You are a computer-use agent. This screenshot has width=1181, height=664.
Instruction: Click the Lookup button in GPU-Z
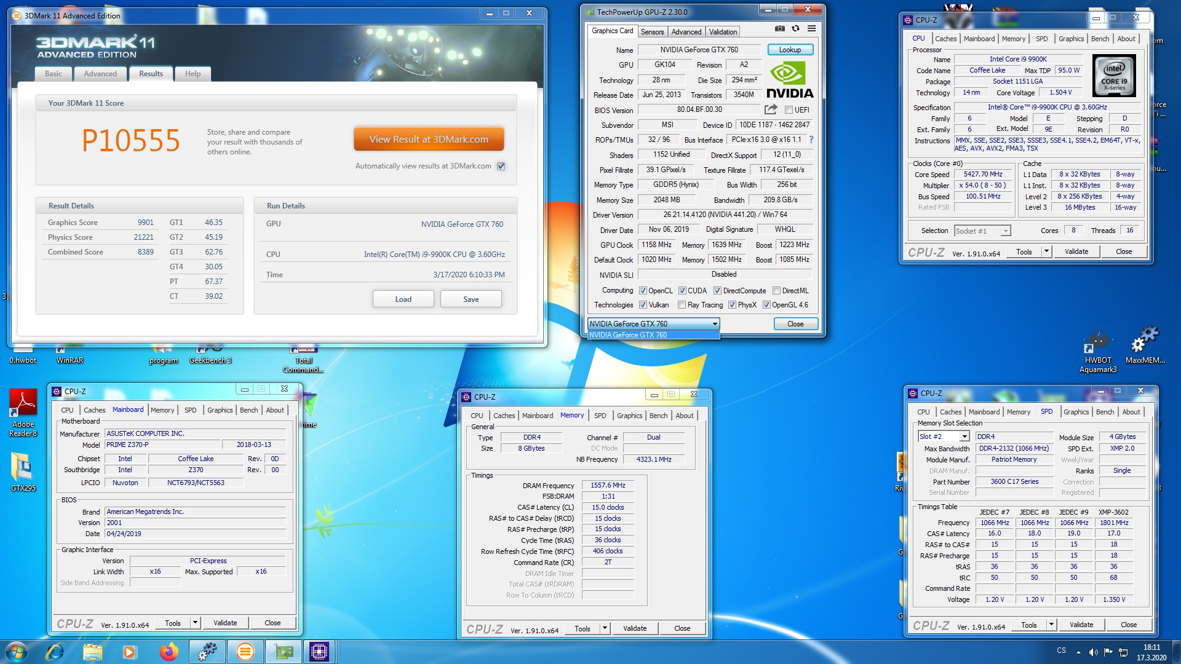790,50
